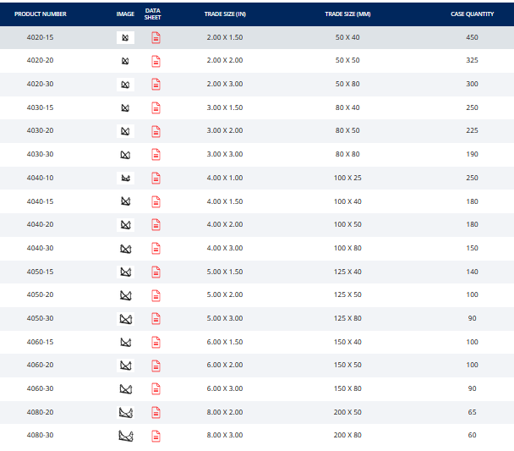Click the Case Quantity column header
This screenshot has width=514, height=451.
tap(472, 14)
